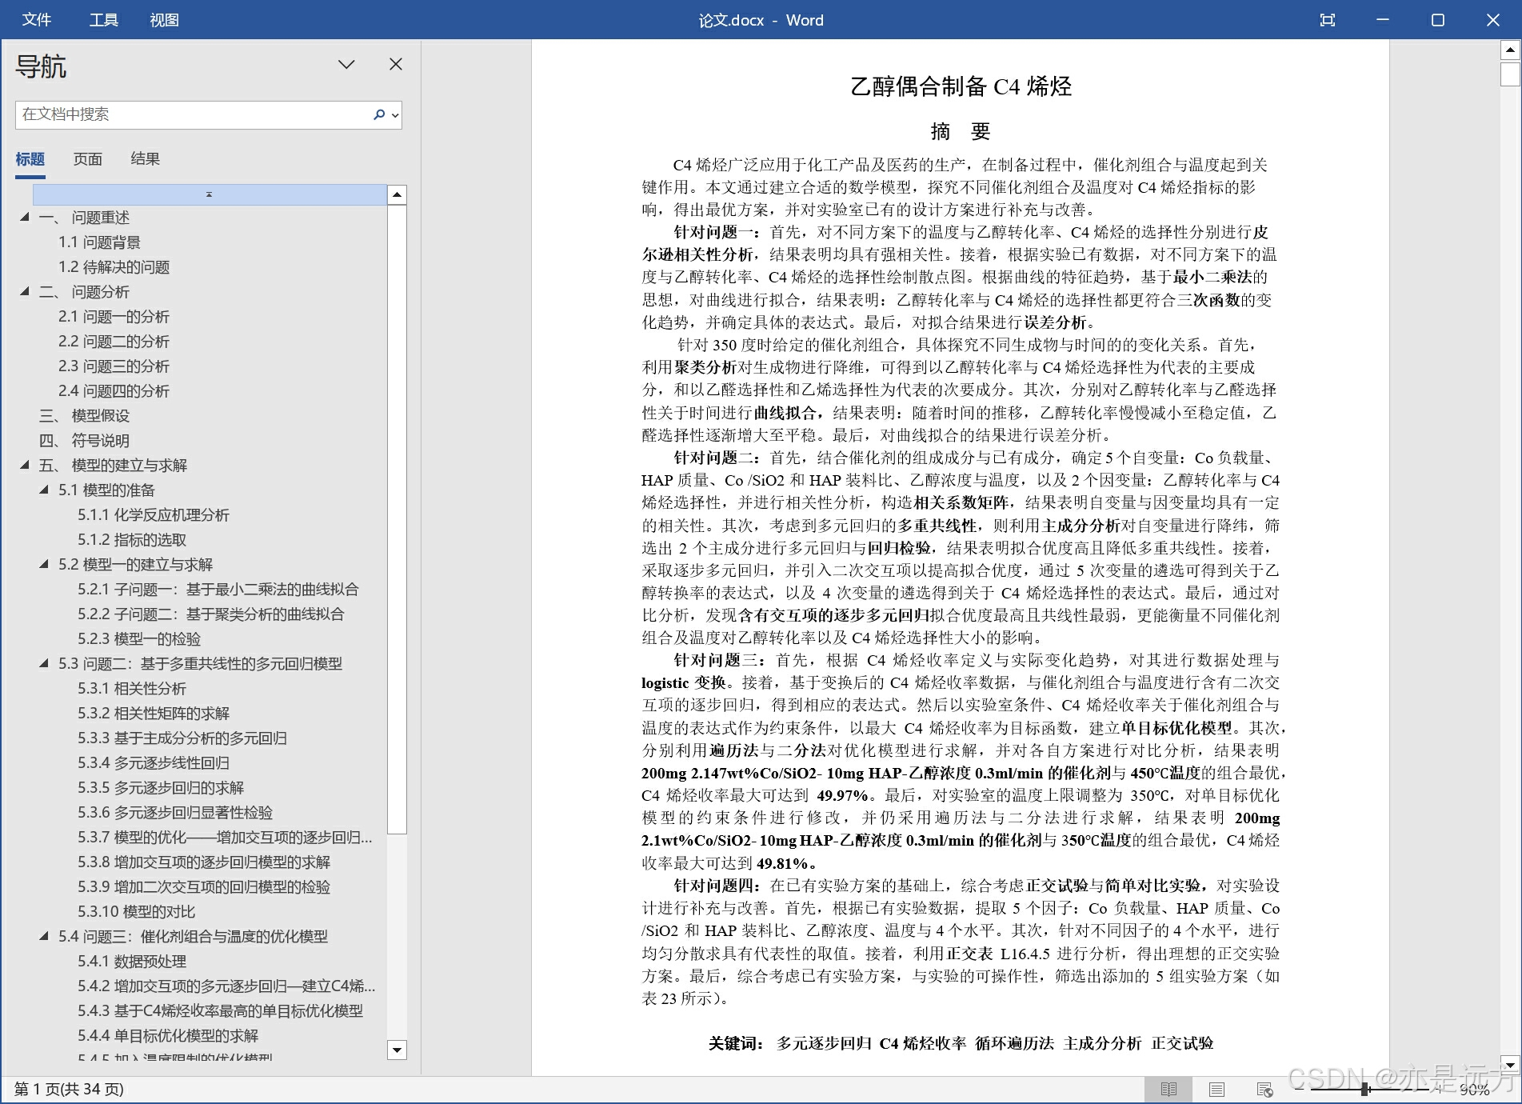Click document scrollbar down arrow

pos(1509,1065)
